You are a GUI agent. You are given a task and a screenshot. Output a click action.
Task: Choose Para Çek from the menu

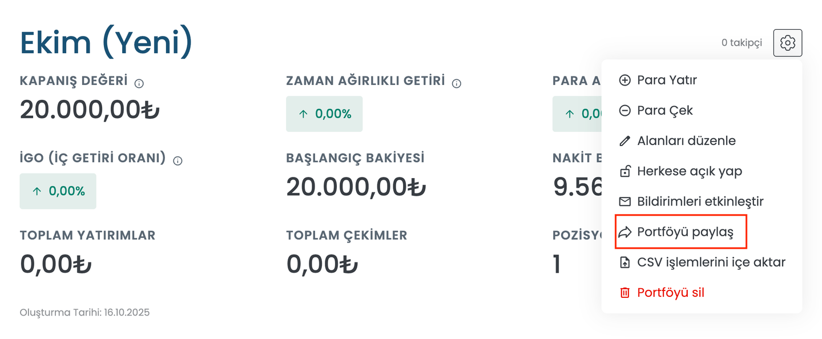tap(664, 111)
